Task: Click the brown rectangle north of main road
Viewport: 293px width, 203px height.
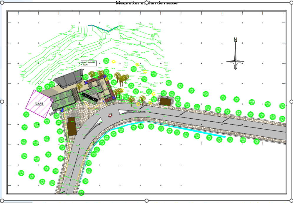Action: pos(166,102)
